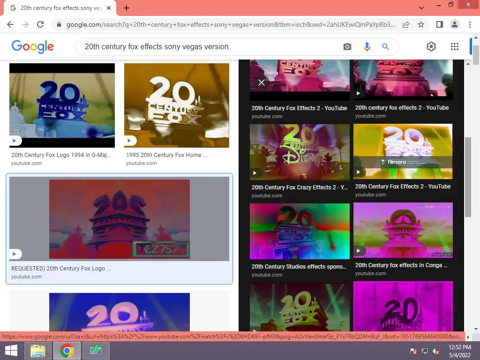The width and height of the screenshot is (480, 360).
Task: Click the preview panel scroll-up arrow
Action: click(x=468, y=64)
